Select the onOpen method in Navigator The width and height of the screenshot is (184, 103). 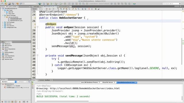click(x=13, y=86)
